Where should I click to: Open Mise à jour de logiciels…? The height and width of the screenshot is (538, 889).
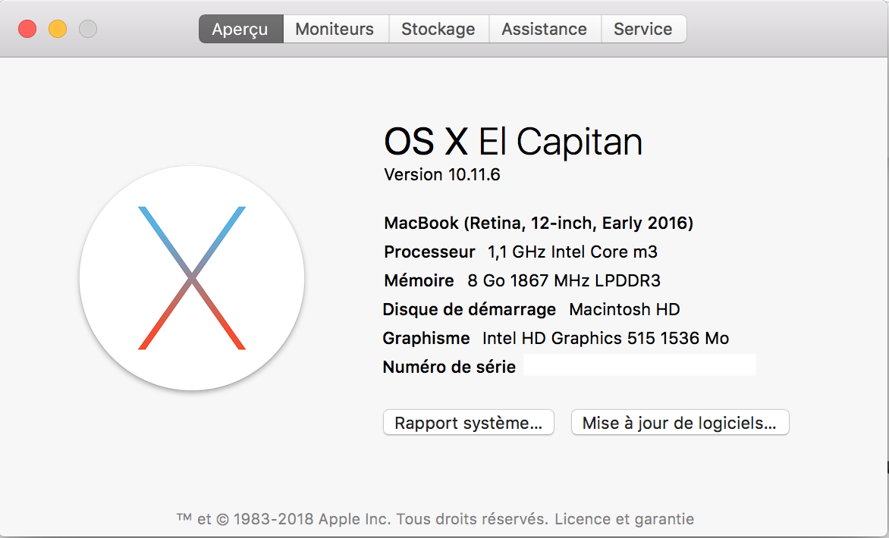point(680,423)
